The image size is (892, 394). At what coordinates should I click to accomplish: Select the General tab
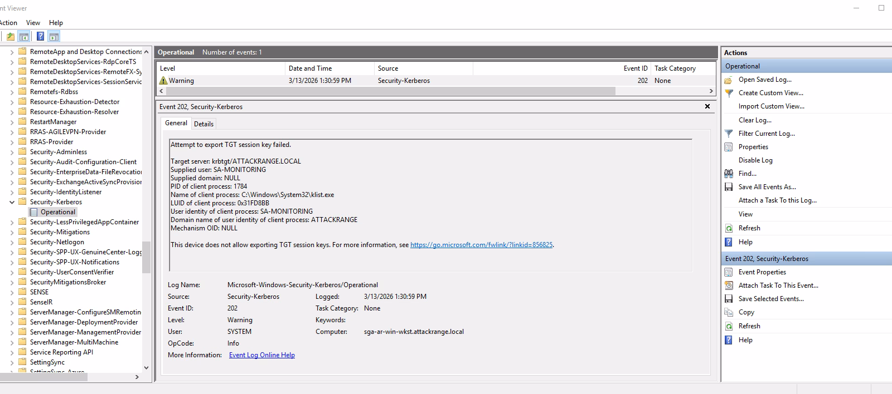coord(176,123)
